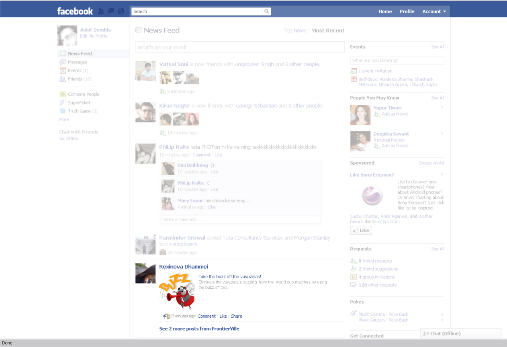Click Friends icon in left sidebar
The width and height of the screenshot is (507, 347).
(x=63, y=79)
